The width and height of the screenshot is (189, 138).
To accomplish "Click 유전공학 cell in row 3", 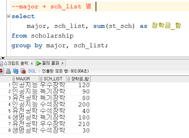I will coord(25,98).
